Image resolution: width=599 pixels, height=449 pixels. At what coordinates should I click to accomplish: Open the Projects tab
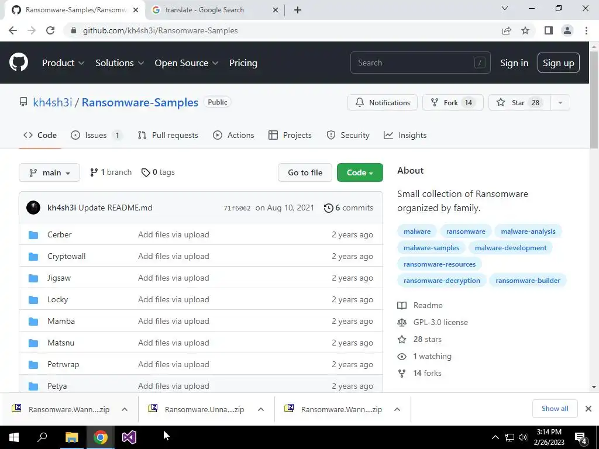pos(290,135)
